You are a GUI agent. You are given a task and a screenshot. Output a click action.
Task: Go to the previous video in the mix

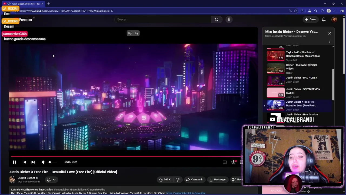[x=24, y=162]
